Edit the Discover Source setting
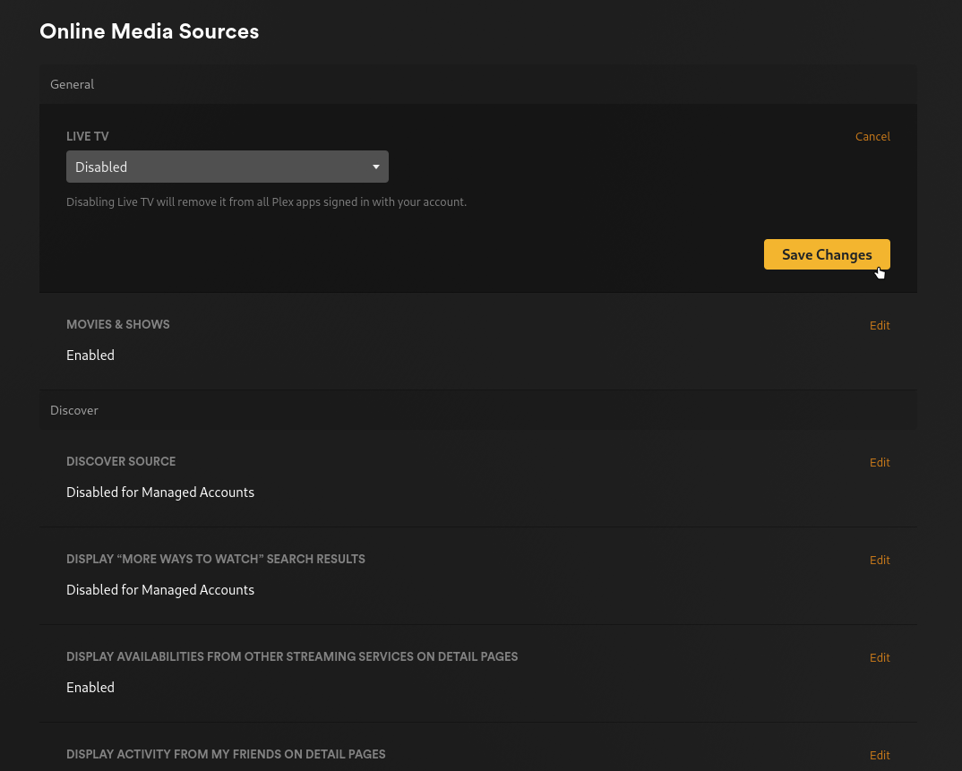 pos(879,462)
